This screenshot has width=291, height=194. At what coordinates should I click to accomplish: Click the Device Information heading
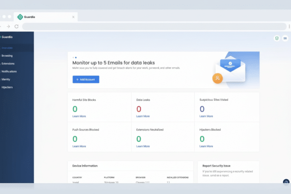[x=85, y=166]
